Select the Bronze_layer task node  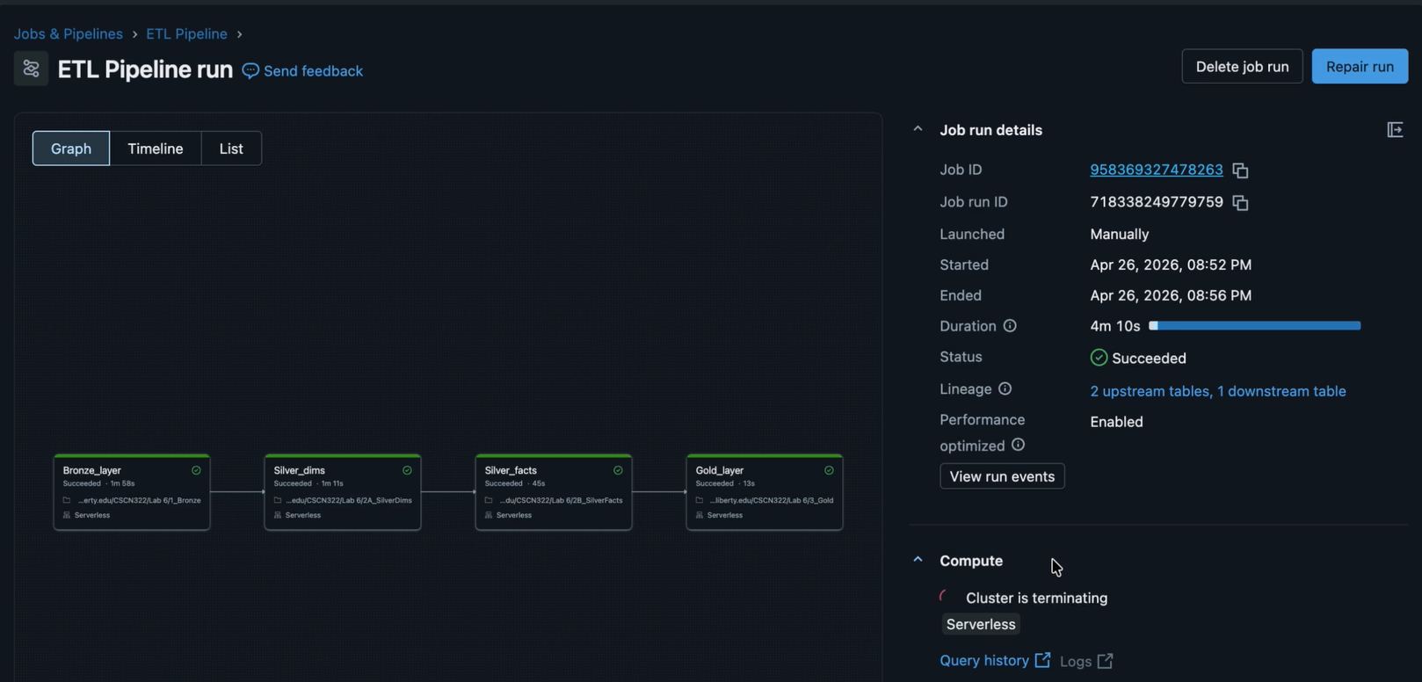click(132, 492)
